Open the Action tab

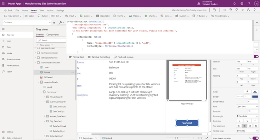50,10
